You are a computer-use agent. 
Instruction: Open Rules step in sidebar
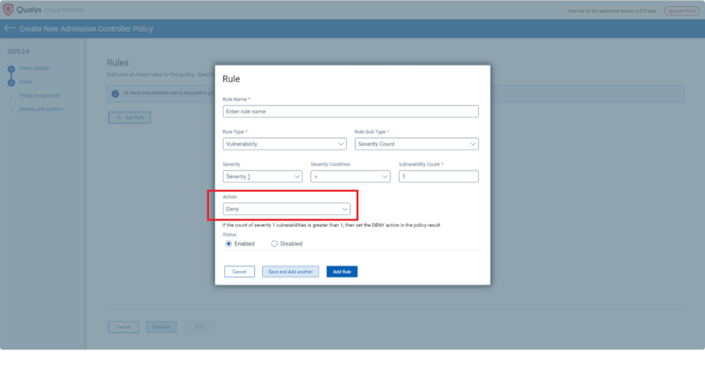coord(26,82)
